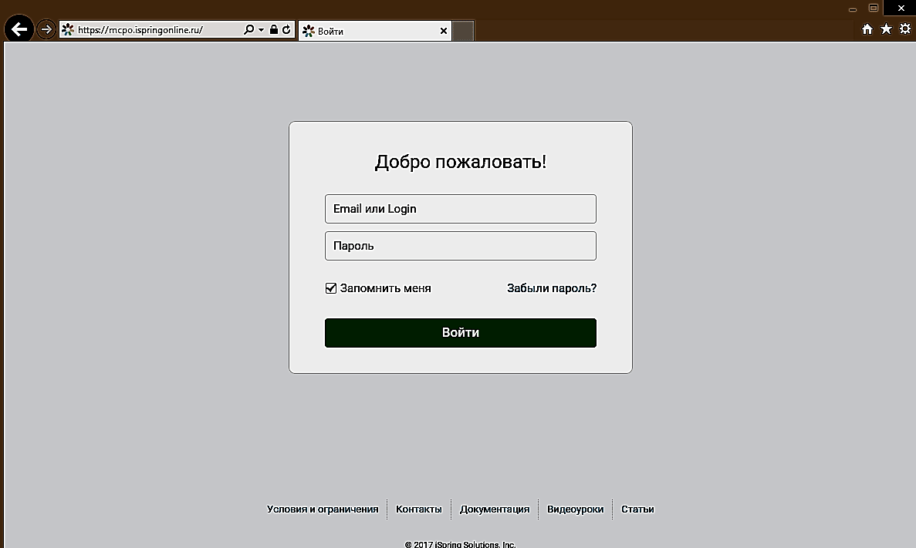
Task: Uncheck the Запомнить меня checkbox
Action: coord(330,287)
